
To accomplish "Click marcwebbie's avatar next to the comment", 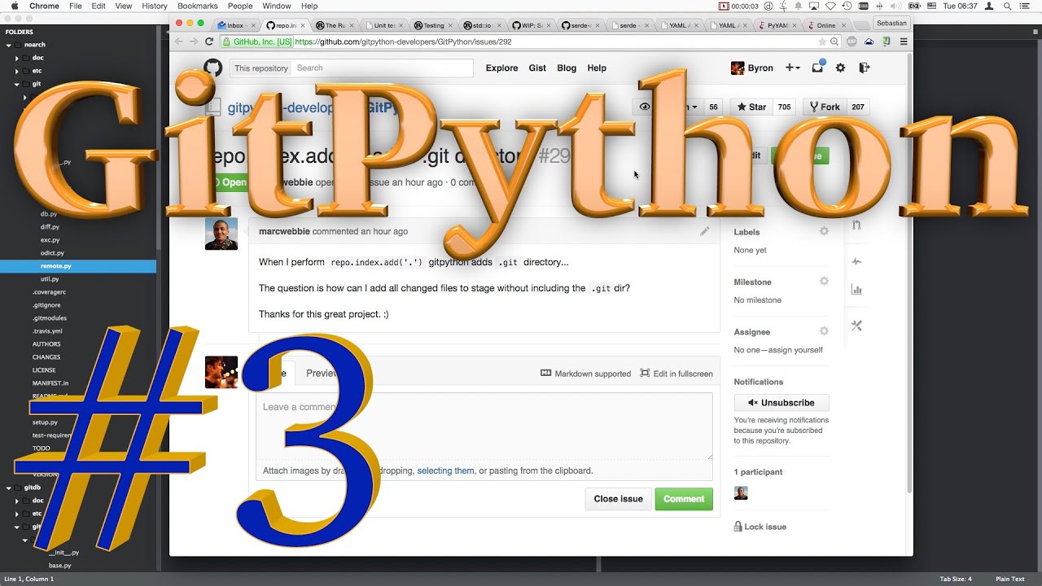I will pyautogui.click(x=221, y=234).
